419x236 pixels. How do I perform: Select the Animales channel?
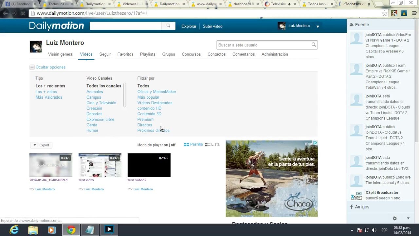95,92
